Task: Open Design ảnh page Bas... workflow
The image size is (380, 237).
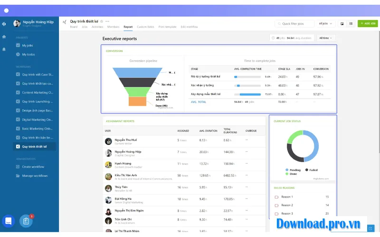Action: (x=34, y=110)
